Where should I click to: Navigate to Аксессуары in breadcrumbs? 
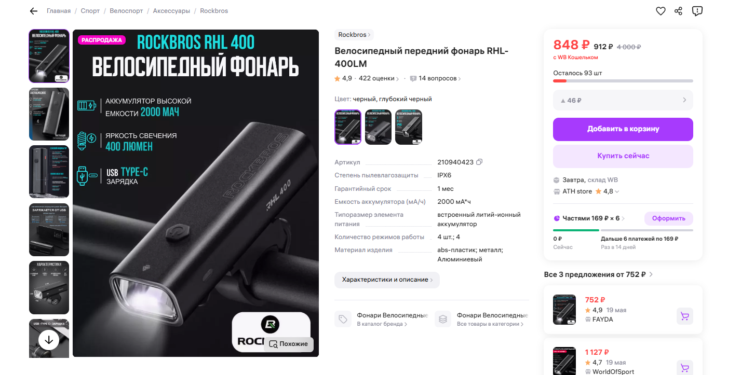[x=171, y=11]
